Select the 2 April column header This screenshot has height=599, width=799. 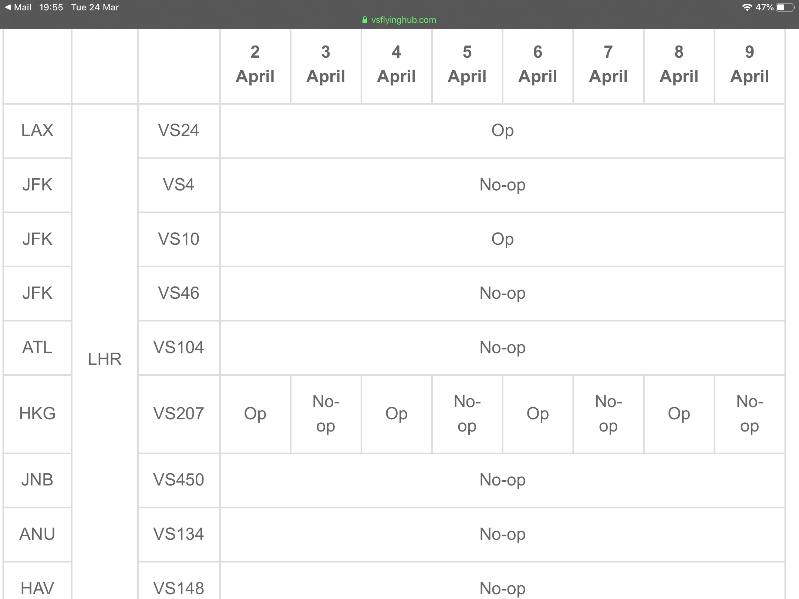(x=255, y=66)
